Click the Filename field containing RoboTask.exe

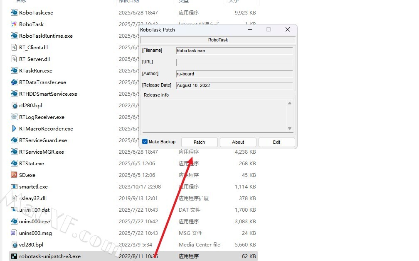point(234,51)
